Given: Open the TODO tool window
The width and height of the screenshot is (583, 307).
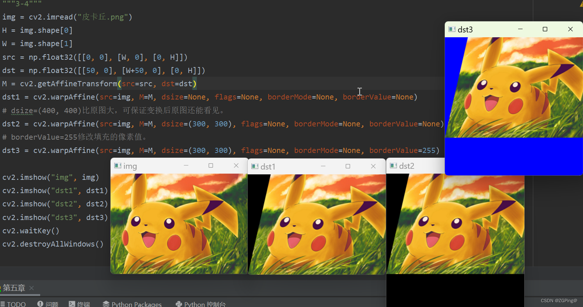Looking at the screenshot, I should [13, 304].
